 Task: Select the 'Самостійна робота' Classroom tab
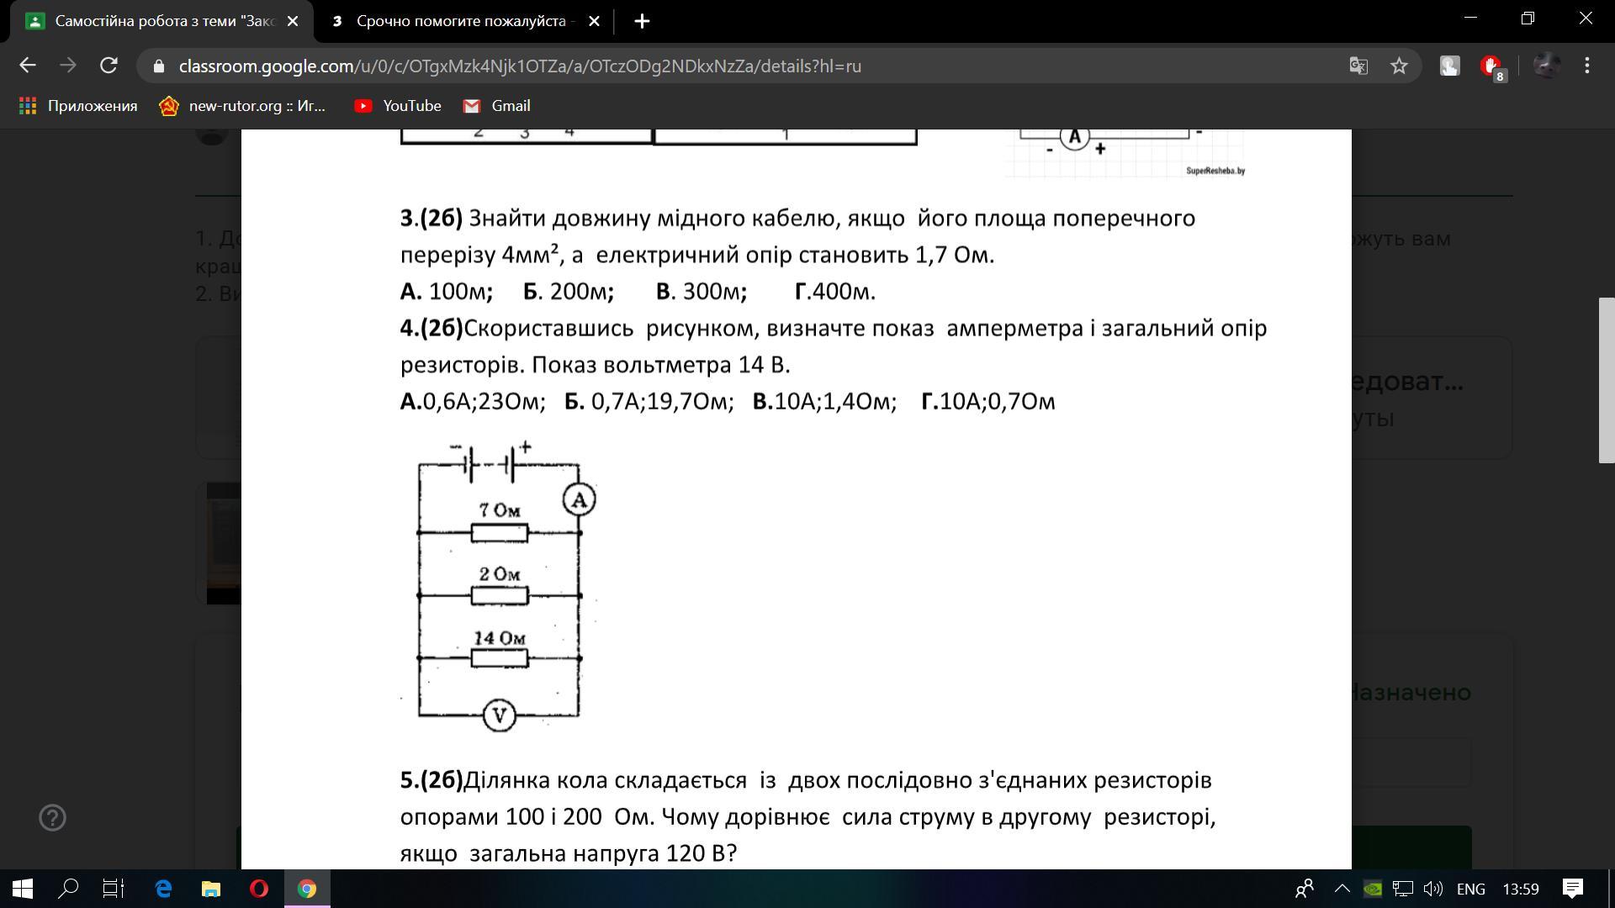coord(164,21)
